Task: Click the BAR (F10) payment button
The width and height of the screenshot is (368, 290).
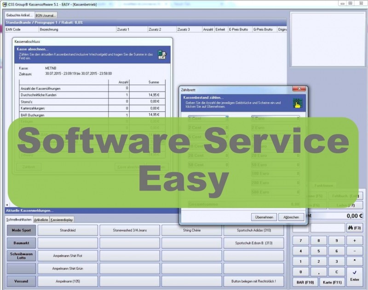Action: (x=305, y=282)
